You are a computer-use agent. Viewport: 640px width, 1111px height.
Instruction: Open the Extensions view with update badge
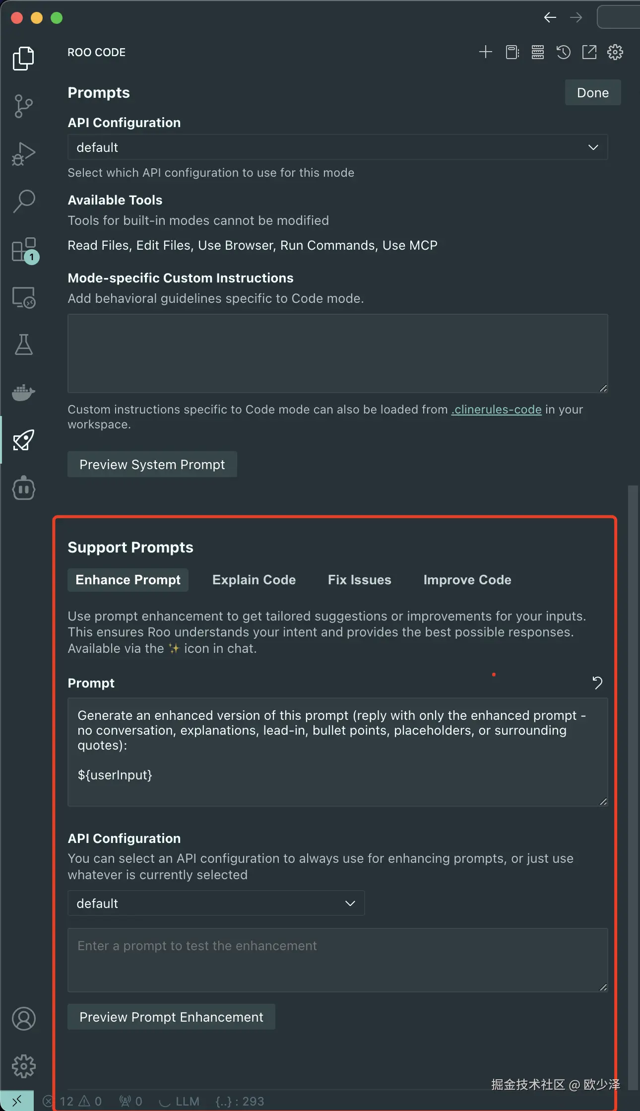point(24,250)
